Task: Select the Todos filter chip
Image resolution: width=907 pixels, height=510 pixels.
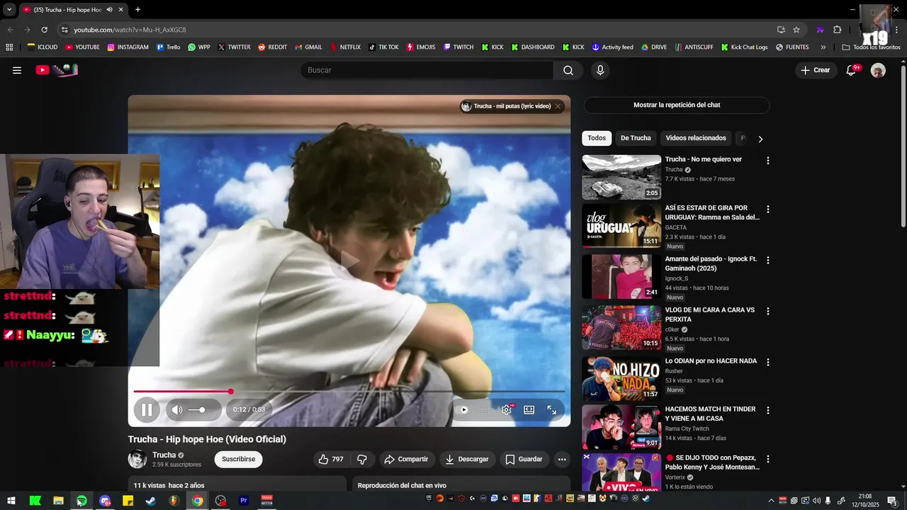Action: click(597, 138)
